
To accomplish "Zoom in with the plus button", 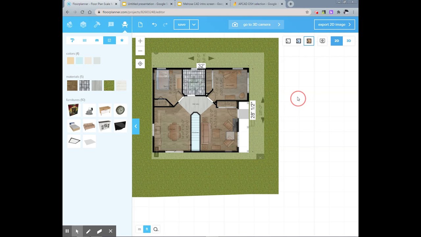I will (140, 41).
